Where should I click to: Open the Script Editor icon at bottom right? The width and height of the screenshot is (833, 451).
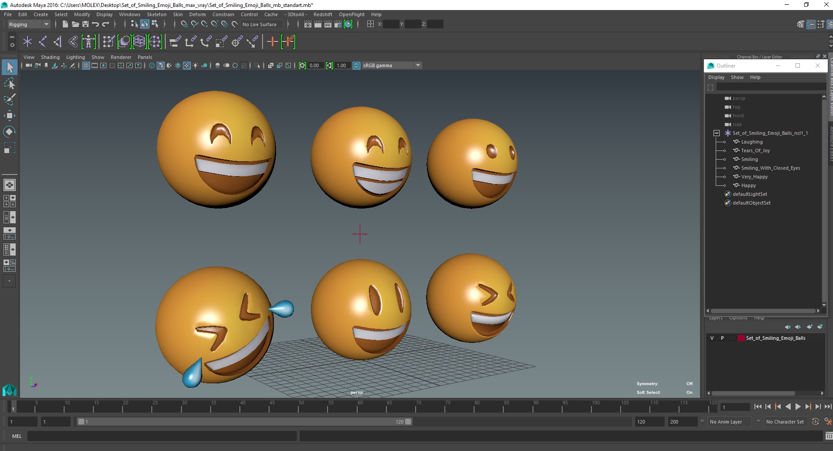829,436
